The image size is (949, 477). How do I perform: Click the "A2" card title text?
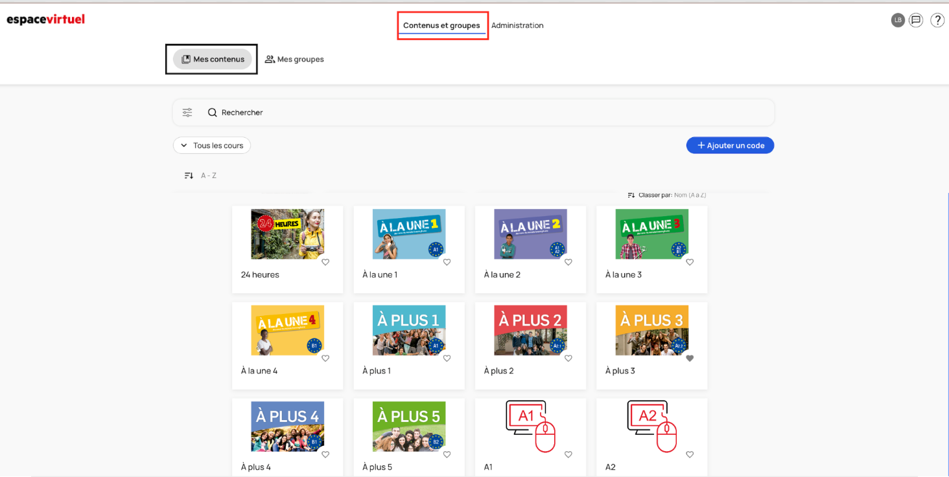click(x=610, y=467)
